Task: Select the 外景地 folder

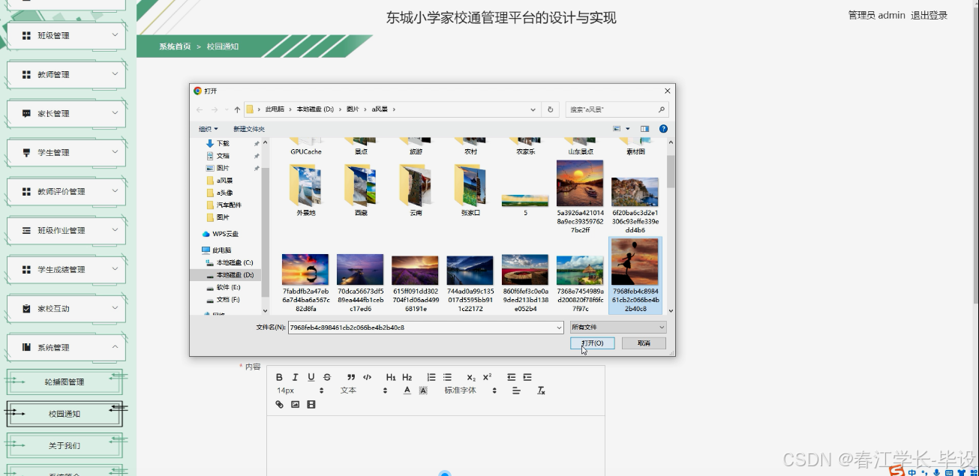Action: pos(306,191)
